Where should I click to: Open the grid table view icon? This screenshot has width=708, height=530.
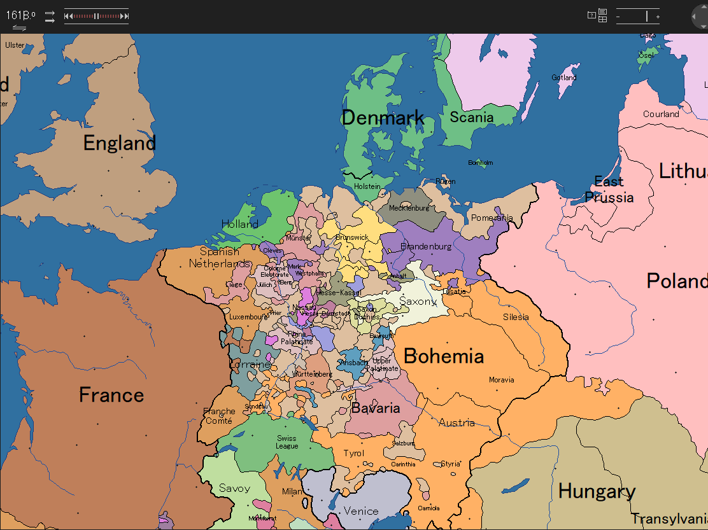(602, 19)
